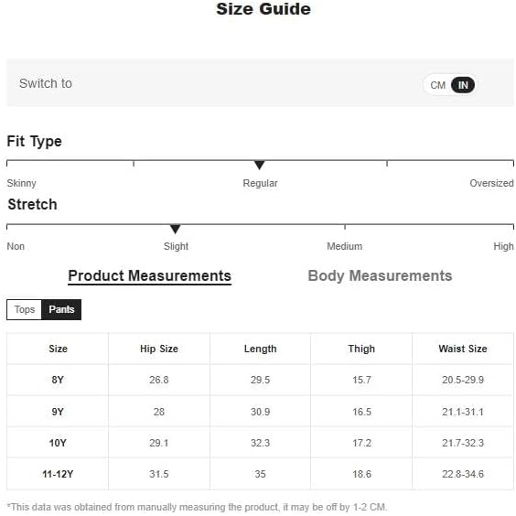
Task: Click the Fit Type triangle marker
Action: (259, 165)
